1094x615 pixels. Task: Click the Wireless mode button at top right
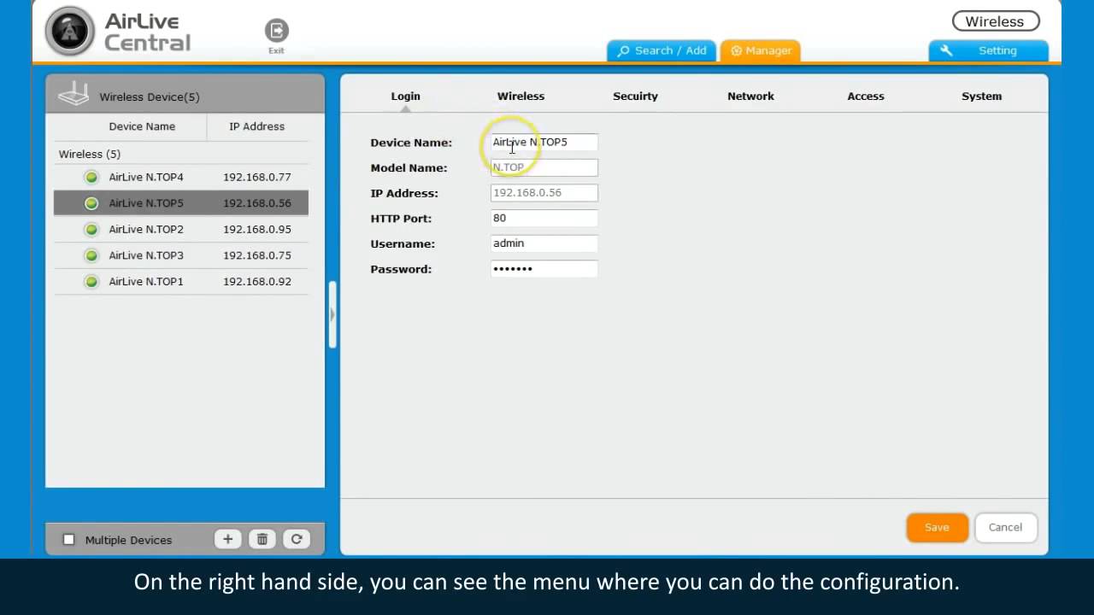(x=995, y=21)
